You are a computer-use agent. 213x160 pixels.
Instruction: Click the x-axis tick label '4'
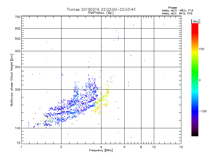point(101,147)
